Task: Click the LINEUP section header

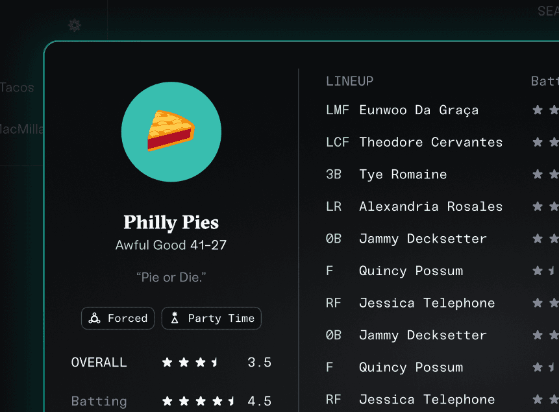Action: [x=349, y=81]
